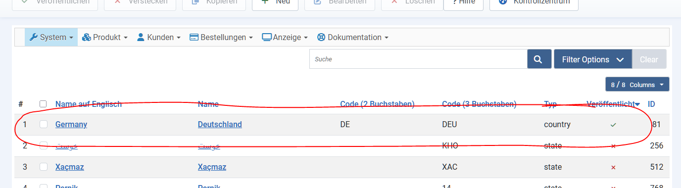Open the Deutschland name link
The height and width of the screenshot is (188, 681).
tap(220, 124)
